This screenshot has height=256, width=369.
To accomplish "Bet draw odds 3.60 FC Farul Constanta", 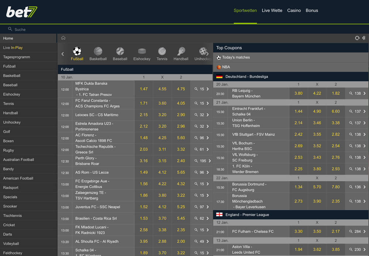I will pyautogui.click(x=162, y=103).
